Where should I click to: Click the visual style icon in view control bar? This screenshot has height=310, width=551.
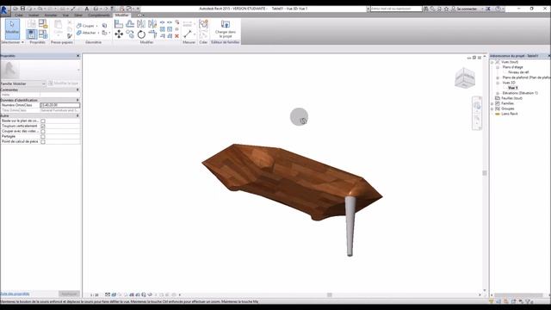pyautogui.click(x=114, y=294)
